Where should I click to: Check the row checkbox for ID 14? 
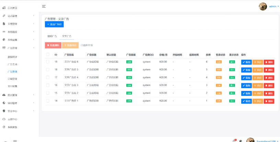[x=48, y=101]
